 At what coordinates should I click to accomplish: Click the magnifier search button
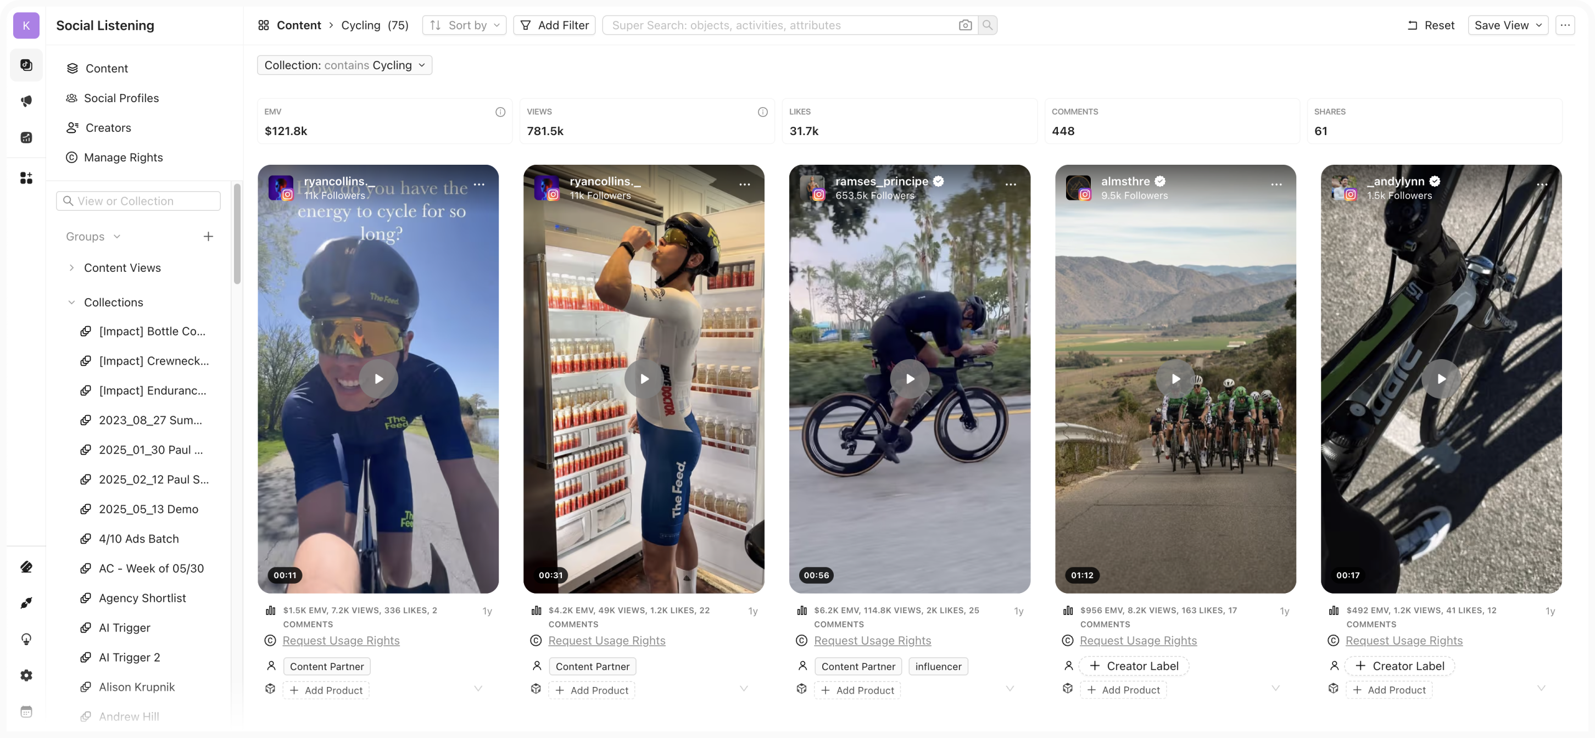[988, 25]
